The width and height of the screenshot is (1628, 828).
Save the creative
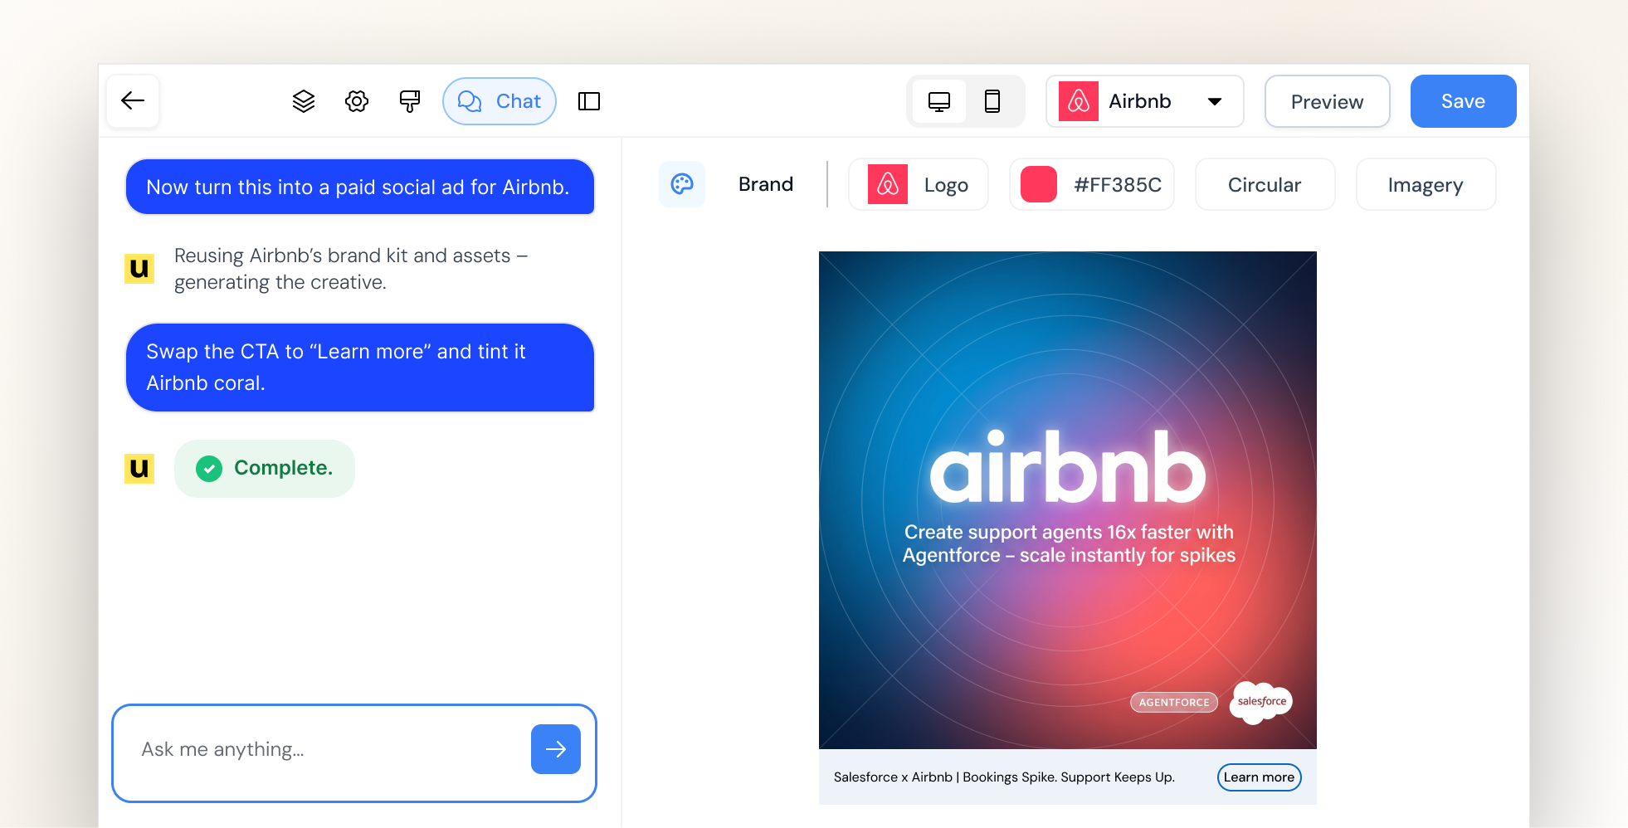pos(1463,101)
